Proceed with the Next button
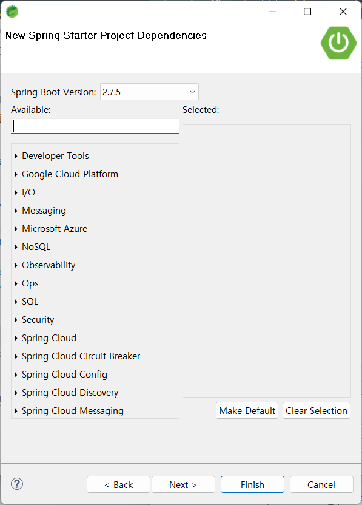 183,484
